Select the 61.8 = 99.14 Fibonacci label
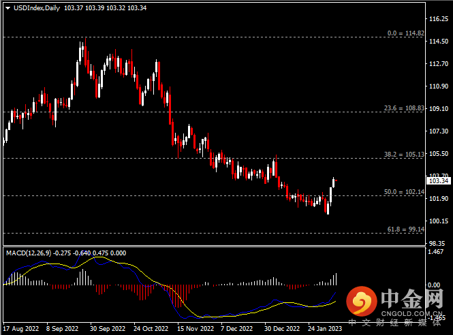 click(x=405, y=230)
